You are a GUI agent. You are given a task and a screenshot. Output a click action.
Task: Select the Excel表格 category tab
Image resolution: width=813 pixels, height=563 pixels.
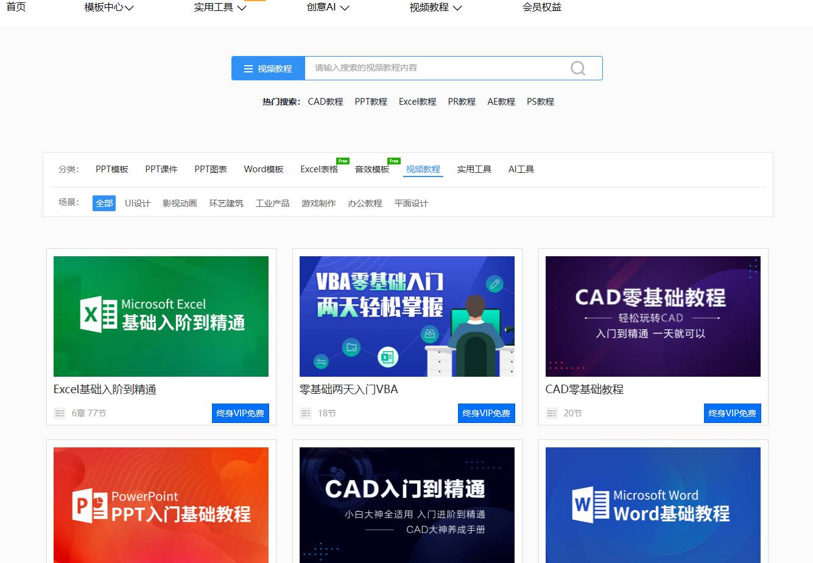pyautogui.click(x=319, y=169)
